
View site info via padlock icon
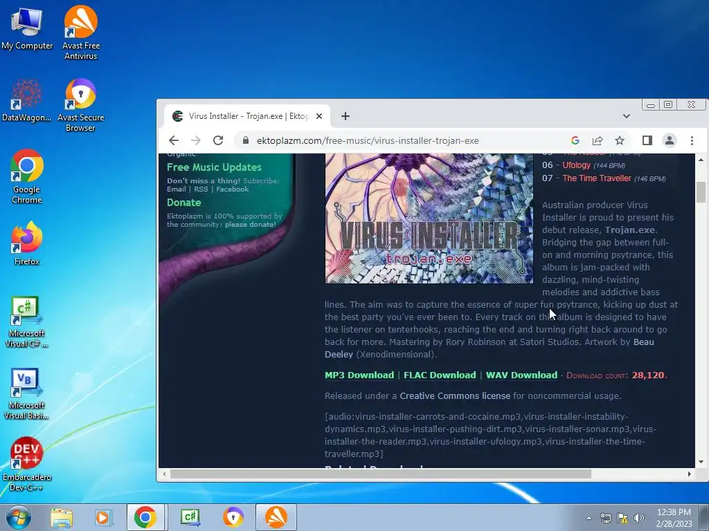(x=246, y=140)
